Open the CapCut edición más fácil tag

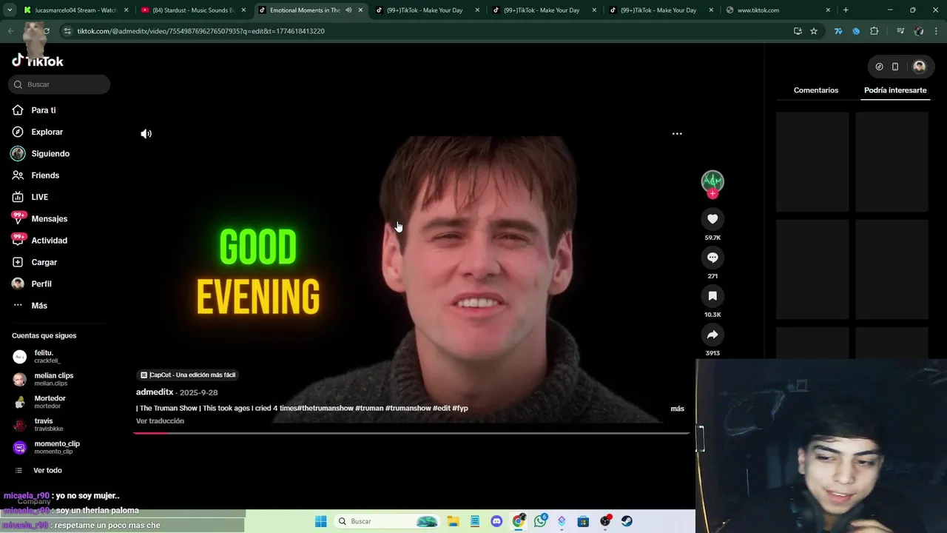(188, 375)
